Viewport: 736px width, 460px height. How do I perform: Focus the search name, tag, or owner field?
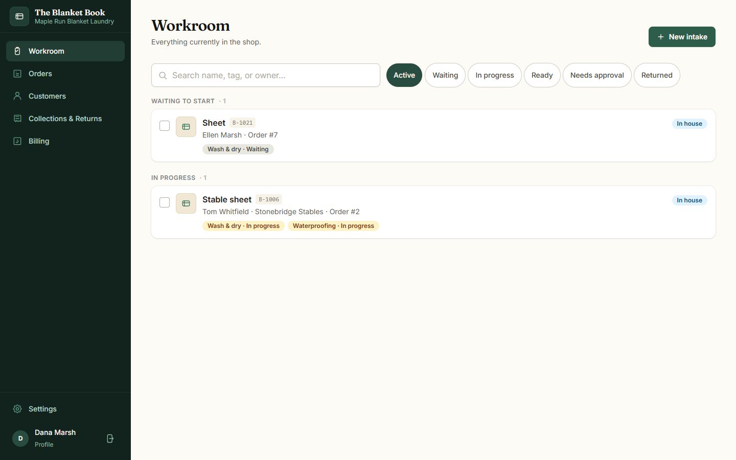(x=266, y=75)
